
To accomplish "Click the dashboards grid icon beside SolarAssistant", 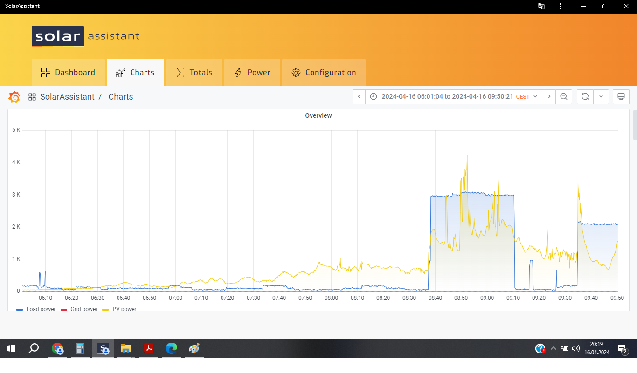I will coord(32,97).
